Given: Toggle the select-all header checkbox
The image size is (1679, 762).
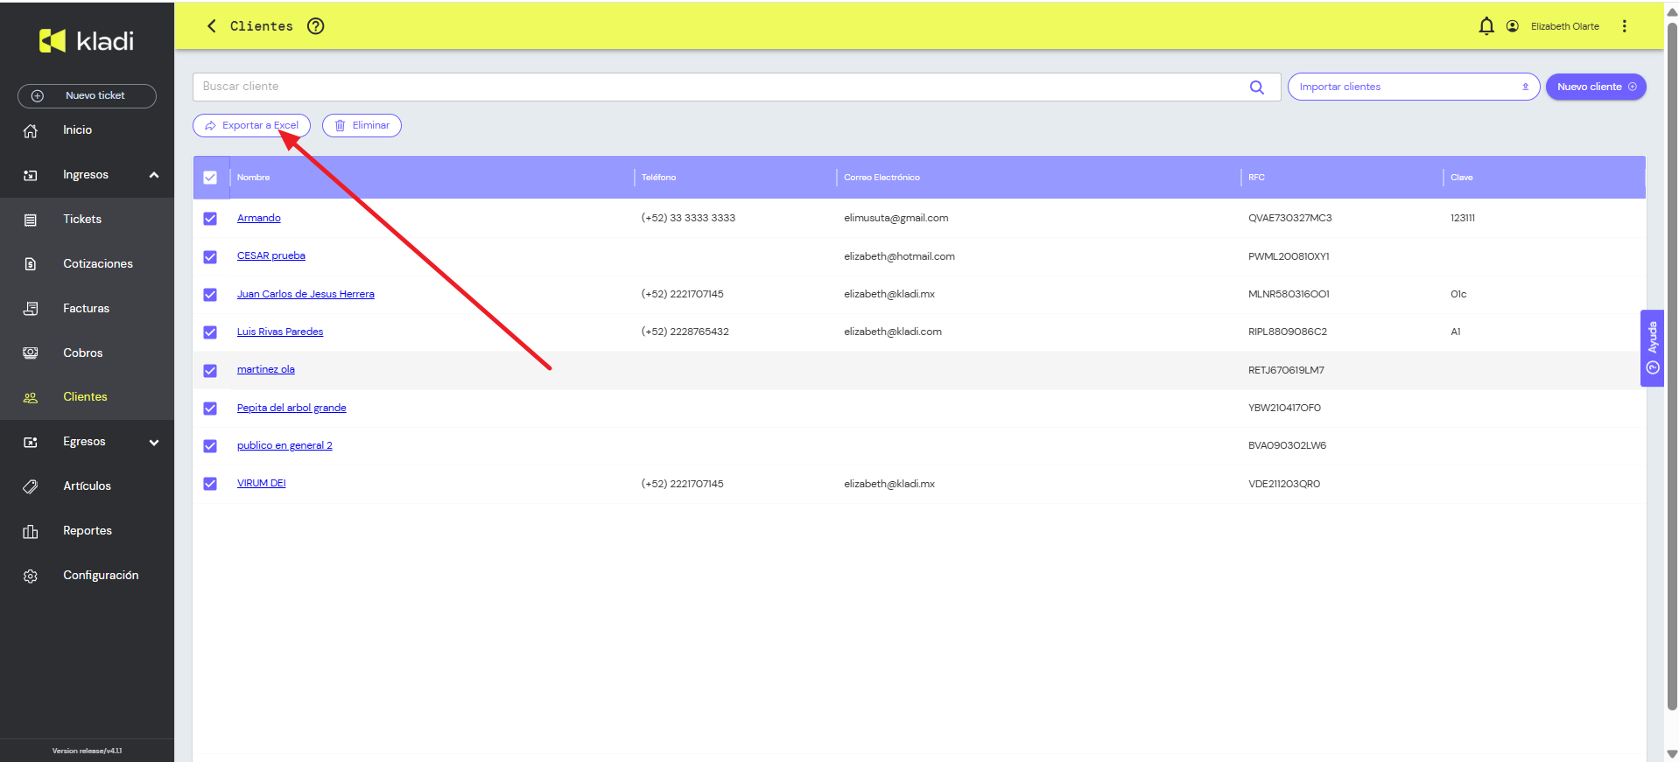Looking at the screenshot, I should [x=210, y=178].
